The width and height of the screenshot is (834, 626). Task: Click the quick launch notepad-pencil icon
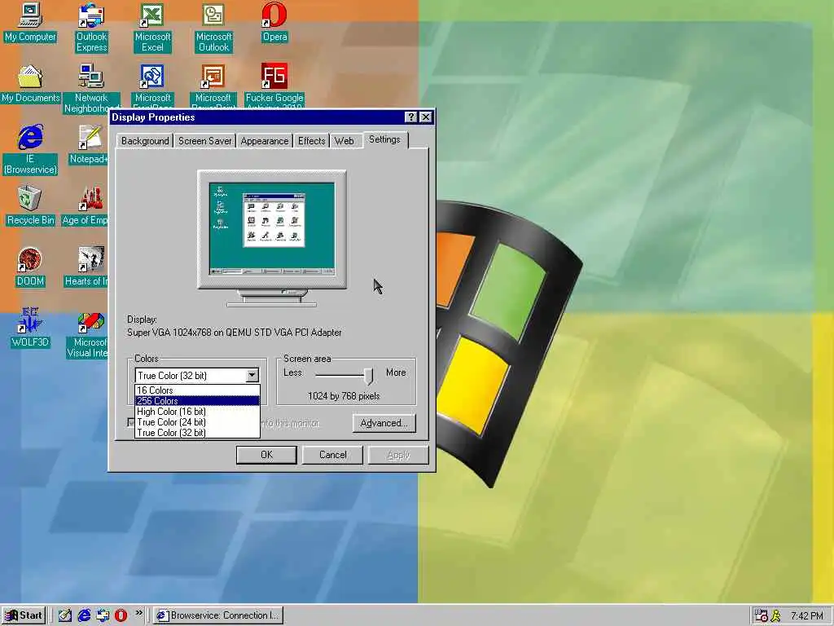coord(65,615)
